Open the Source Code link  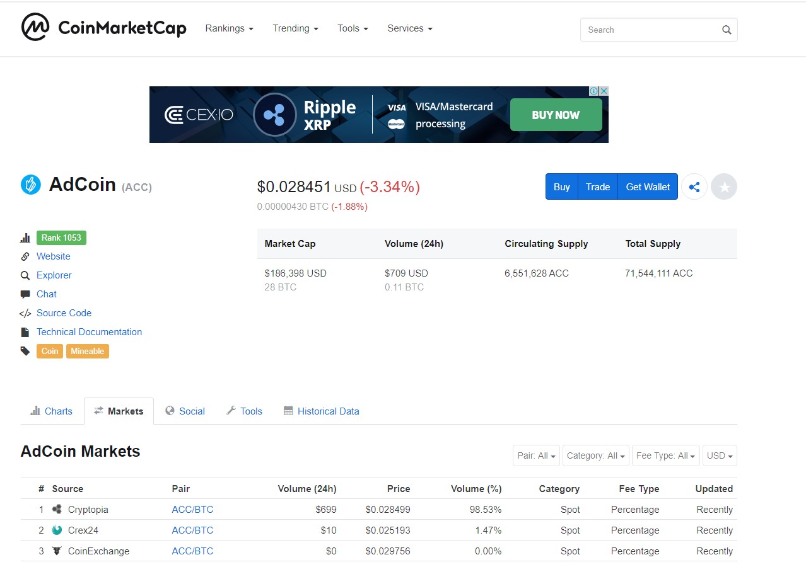tap(64, 313)
